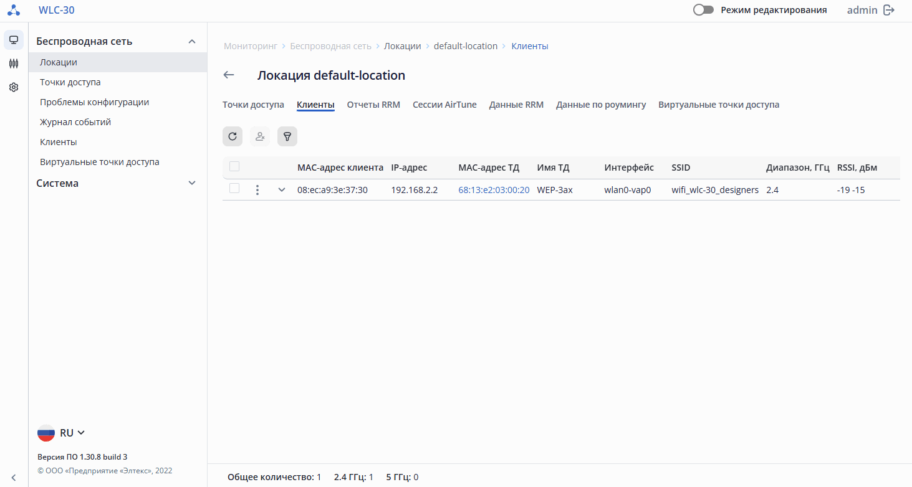Click the SSID wifi_wlc-30_designers

[715, 190]
